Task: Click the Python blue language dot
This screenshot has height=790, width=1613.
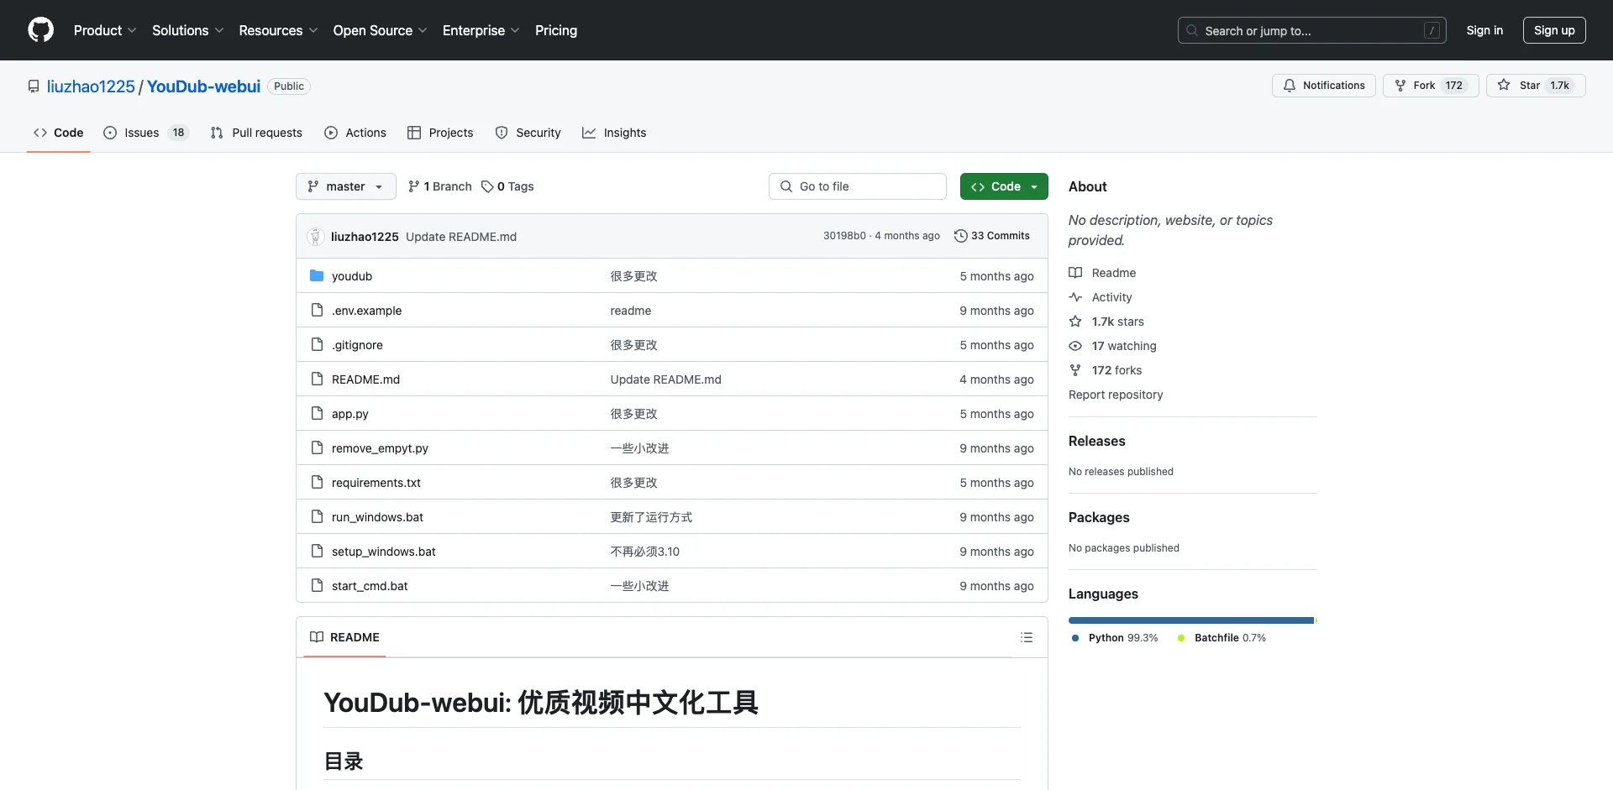Action: (x=1075, y=638)
